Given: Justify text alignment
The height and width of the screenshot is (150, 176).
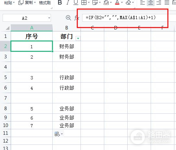Looking at the screenshot, I should tap(167, 2).
